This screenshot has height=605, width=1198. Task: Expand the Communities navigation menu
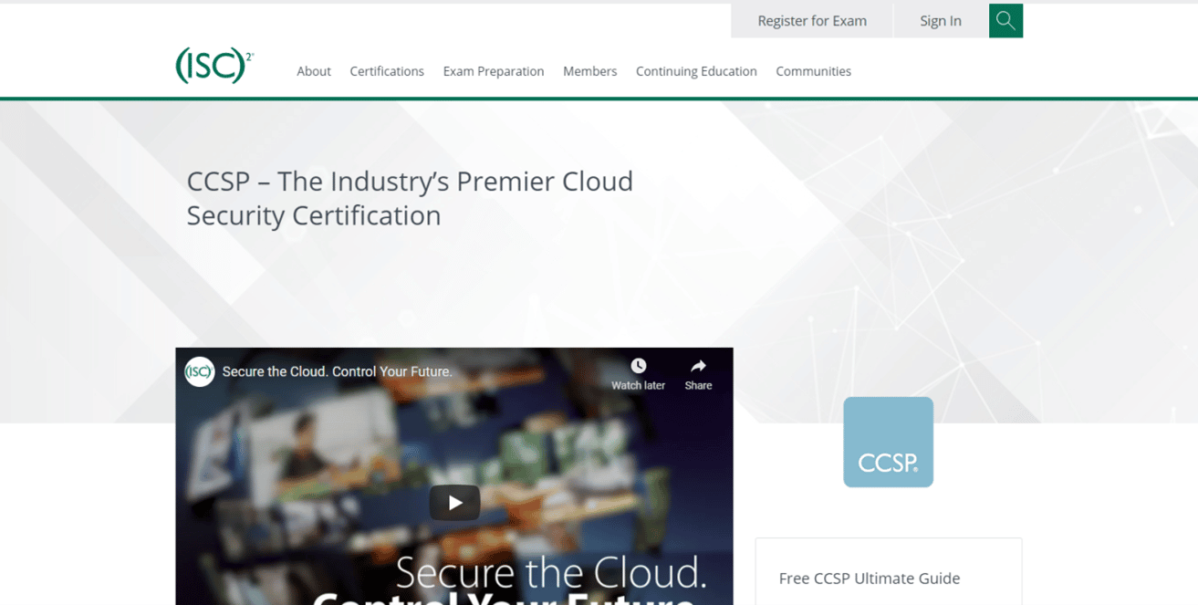coord(813,71)
